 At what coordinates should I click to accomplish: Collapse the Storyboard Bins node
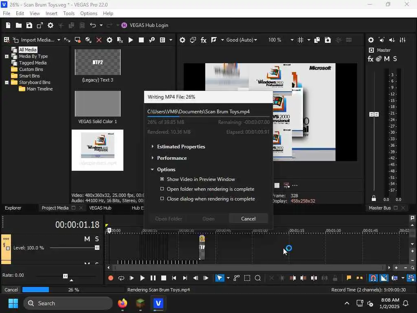pyautogui.click(x=7, y=82)
